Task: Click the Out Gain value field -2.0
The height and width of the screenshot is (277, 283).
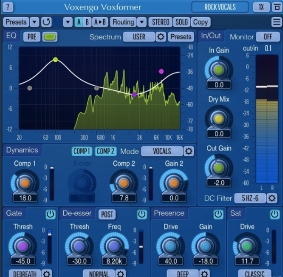Action: click(x=219, y=183)
